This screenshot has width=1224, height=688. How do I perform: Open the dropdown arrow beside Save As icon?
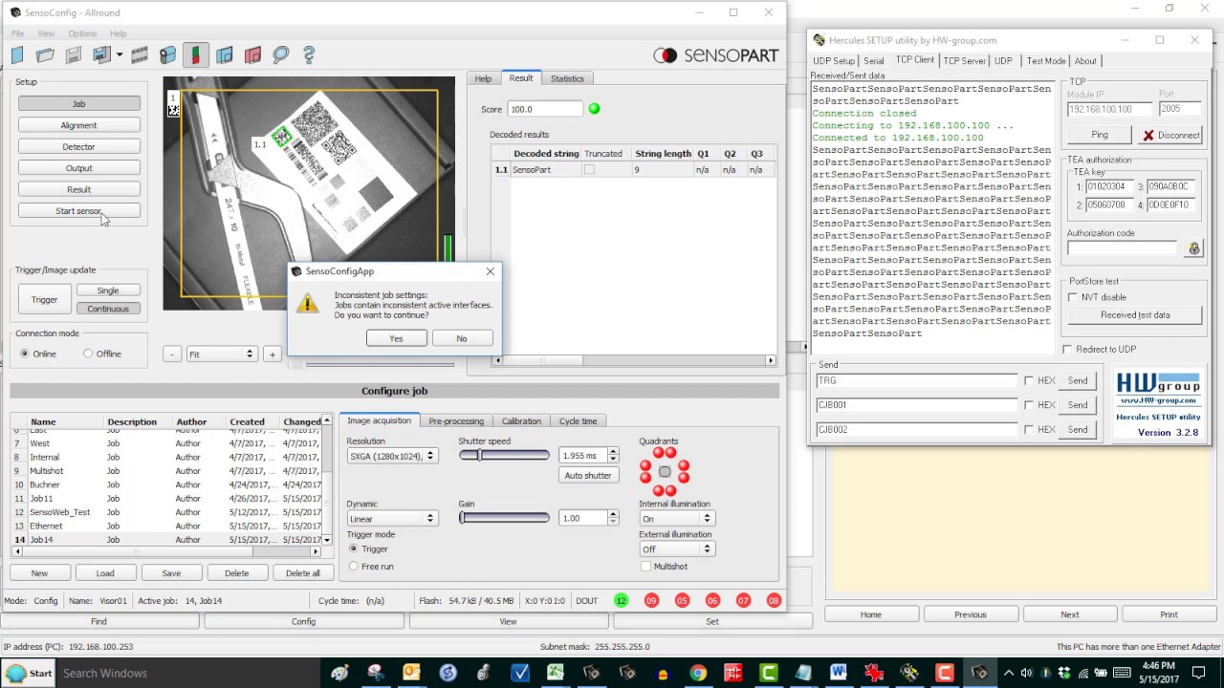click(x=120, y=55)
